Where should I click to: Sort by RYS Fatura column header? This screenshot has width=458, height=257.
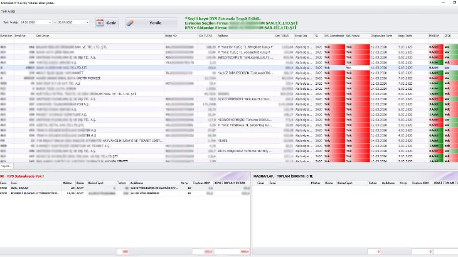358,36
